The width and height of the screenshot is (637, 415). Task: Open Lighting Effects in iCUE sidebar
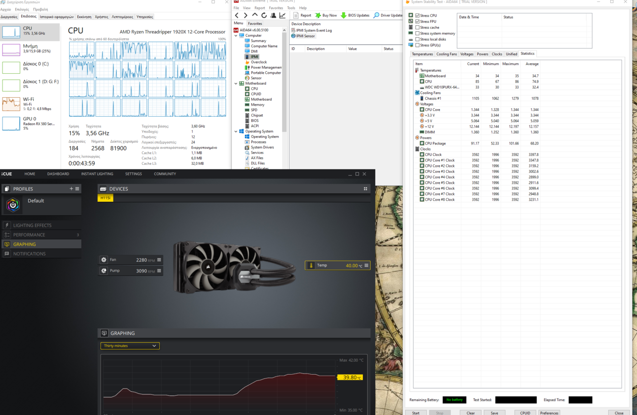41,225
